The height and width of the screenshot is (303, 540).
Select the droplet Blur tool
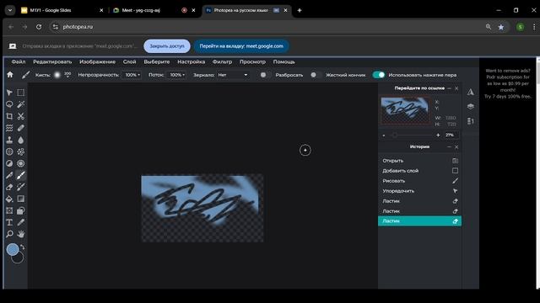pyautogui.click(x=21, y=140)
